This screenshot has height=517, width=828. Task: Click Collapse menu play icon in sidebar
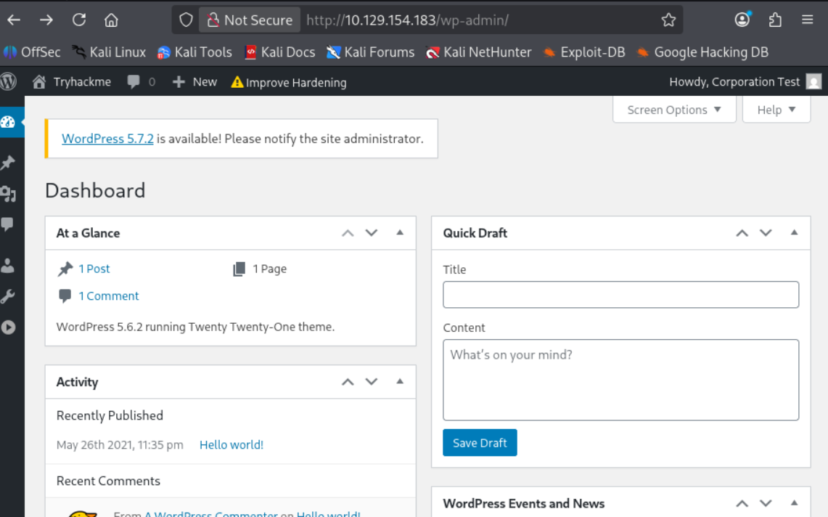(x=8, y=327)
